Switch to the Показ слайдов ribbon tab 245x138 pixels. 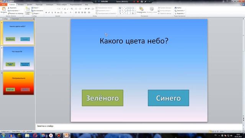click(62, 5)
